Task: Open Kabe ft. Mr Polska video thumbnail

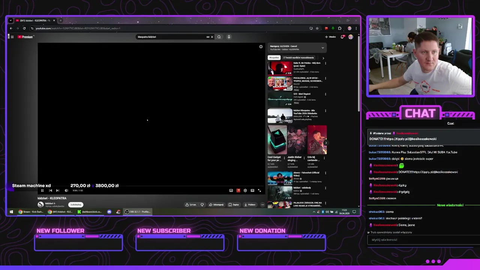Action: pos(280,68)
